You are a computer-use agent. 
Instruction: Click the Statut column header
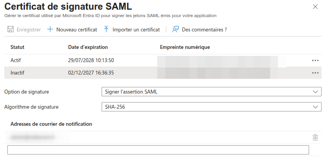pos(18,47)
